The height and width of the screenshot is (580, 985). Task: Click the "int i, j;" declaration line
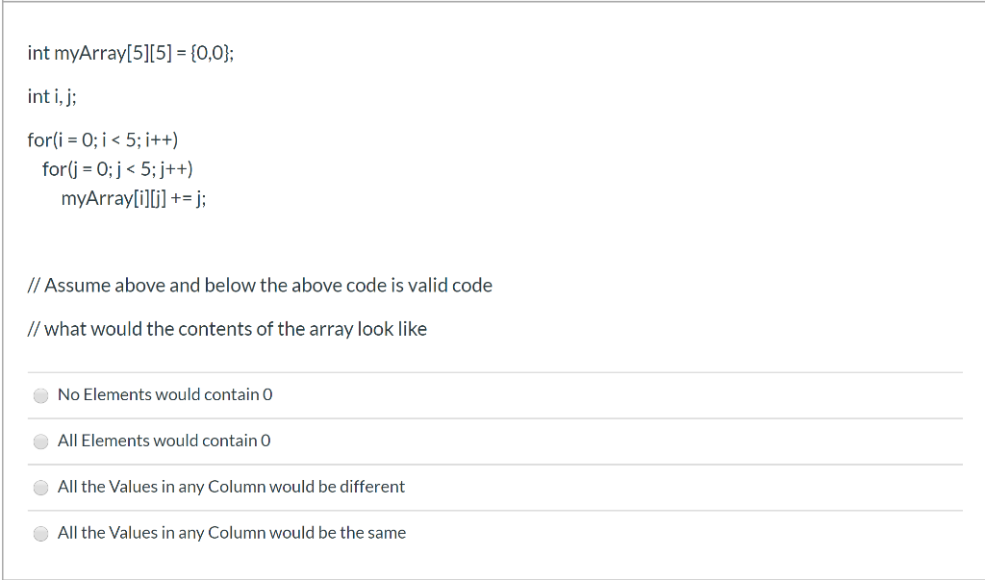(52, 97)
